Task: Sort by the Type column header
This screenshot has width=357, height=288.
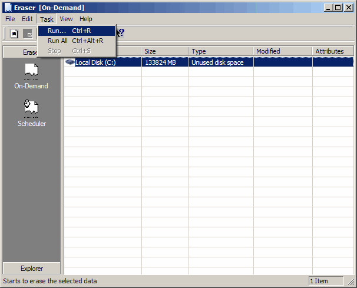Action: click(221, 51)
